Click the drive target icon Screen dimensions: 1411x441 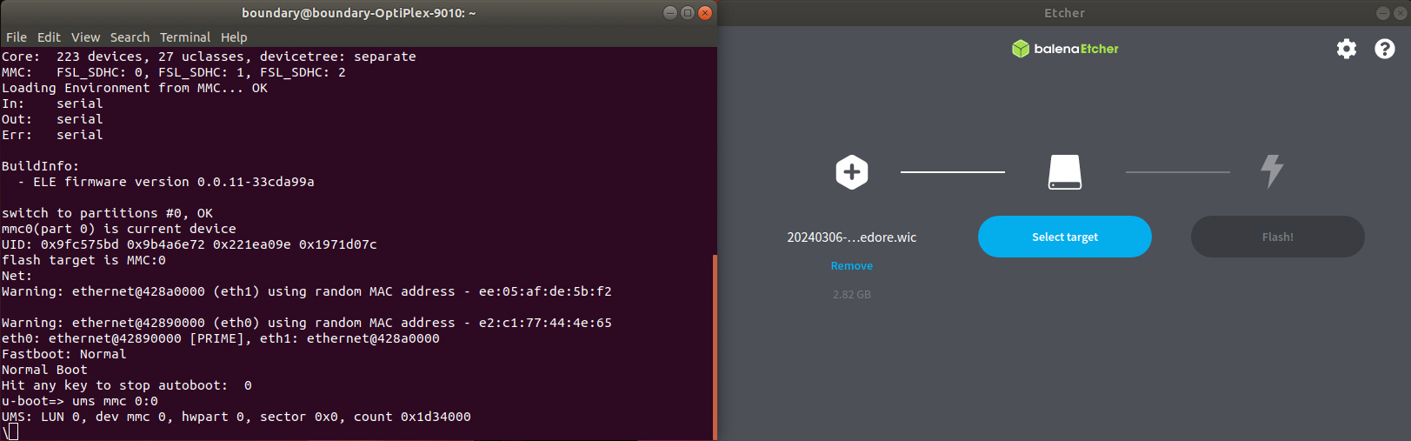pyautogui.click(x=1064, y=172)
